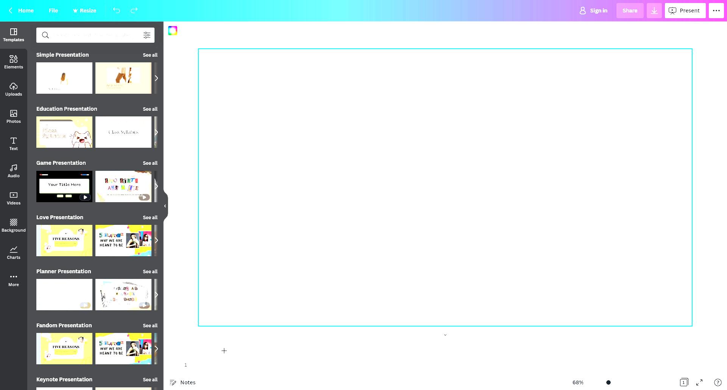727x390 pixels.
Task: Select 'Why We Are Meant To Be' Fandom template
Action: (123, 348)
